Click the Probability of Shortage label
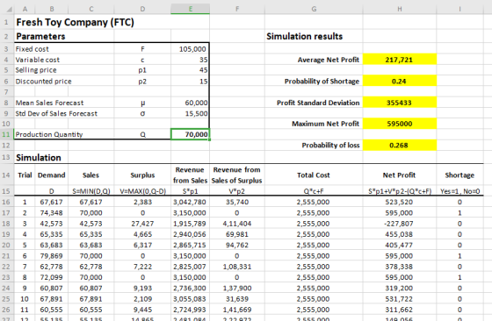The height and width of the screenshot is (321, 492). (x=322, y=82)
